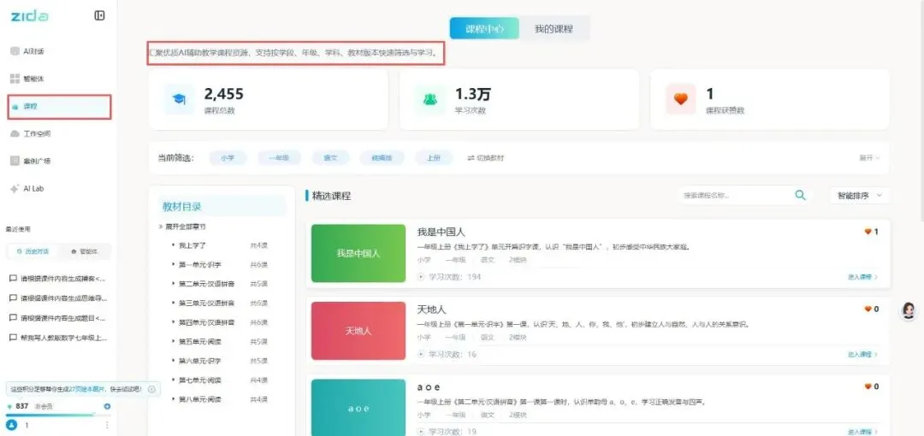This screenshot has height=436, width=924.
Task: Click the plus icon to add points
Action: pos(107,407)
